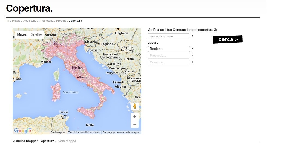This screenshot has height=143, width=282.
Task: Expand arrow beside Regione field
Action: coord(192,49)
